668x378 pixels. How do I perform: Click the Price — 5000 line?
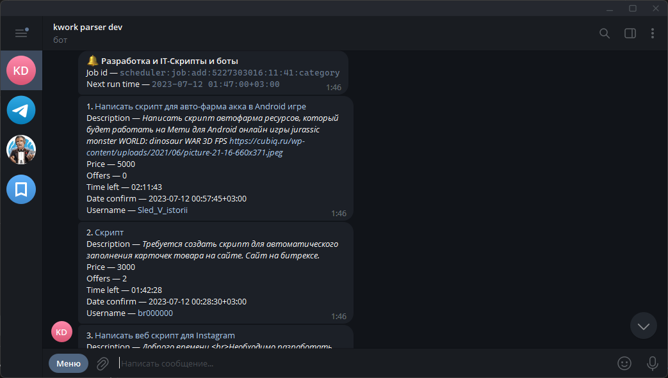pyautogui.click(x=111, y=164)
